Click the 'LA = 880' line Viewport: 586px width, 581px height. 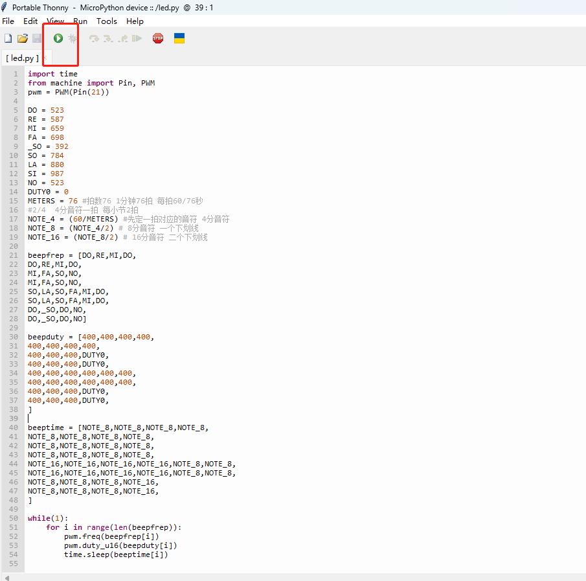tap(46, 165)
